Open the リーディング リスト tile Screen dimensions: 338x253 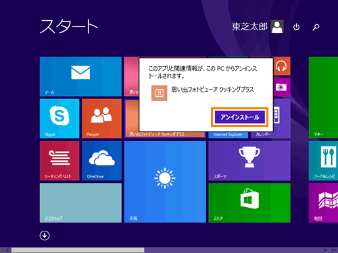59,161
